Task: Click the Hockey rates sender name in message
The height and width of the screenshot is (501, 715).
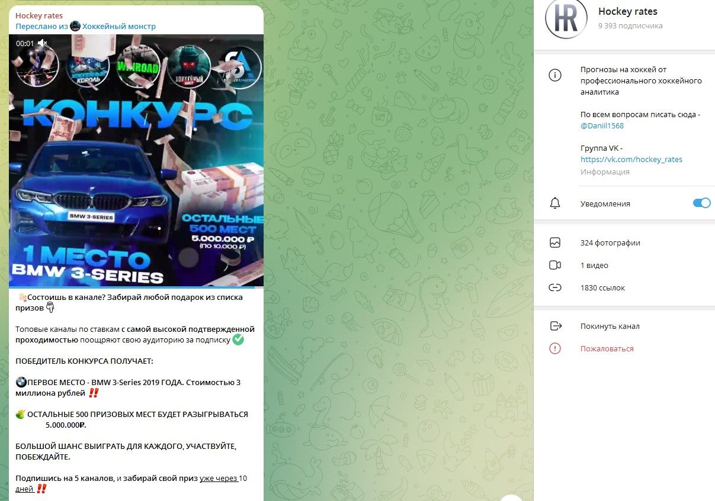Action: coord(39,15)
